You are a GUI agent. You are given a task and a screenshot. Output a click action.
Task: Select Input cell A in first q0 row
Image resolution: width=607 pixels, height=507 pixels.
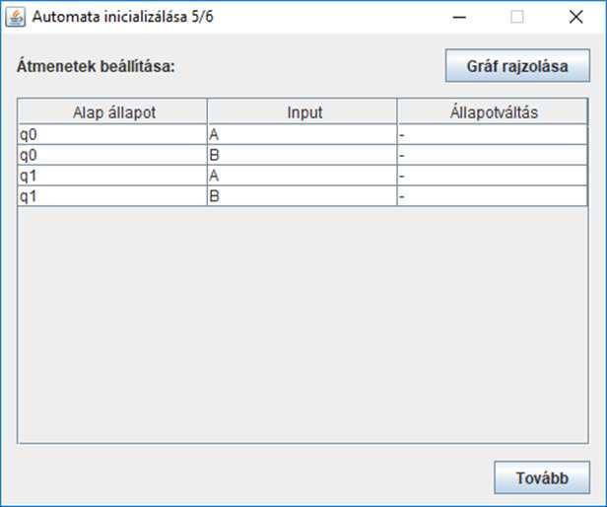coord(303,134)
